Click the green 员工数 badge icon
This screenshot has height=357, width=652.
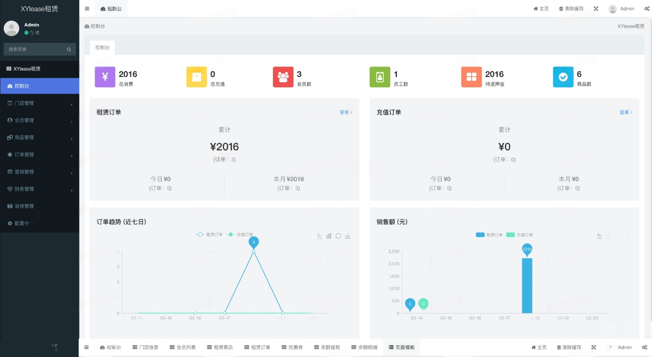coord(380,77)
